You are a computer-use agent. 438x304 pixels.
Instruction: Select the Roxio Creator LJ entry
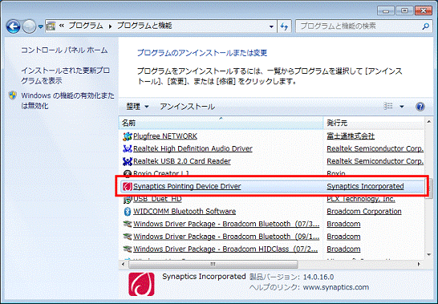tap(161, 173)
